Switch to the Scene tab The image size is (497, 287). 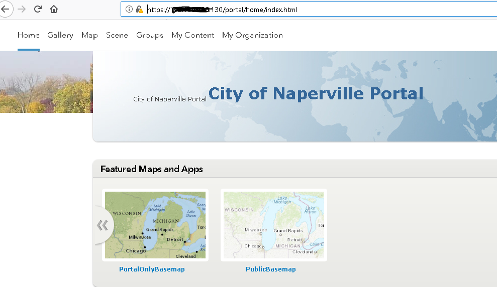(x=117, y=35)
